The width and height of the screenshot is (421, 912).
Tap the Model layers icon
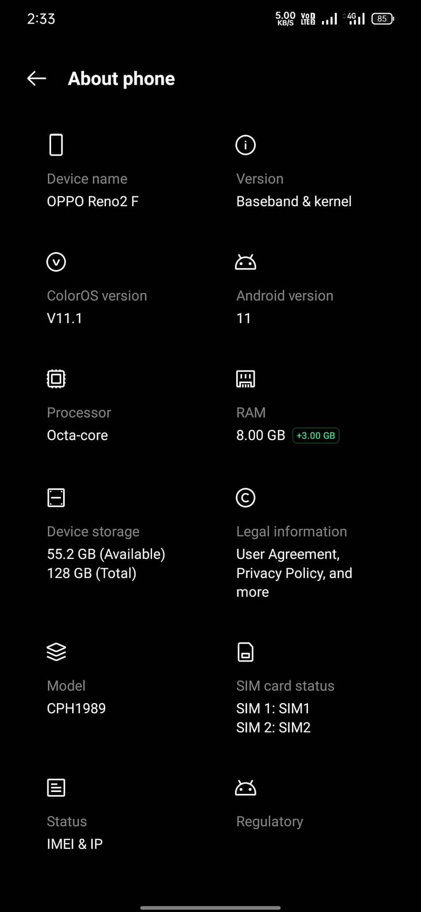click(x=56, y=652)
